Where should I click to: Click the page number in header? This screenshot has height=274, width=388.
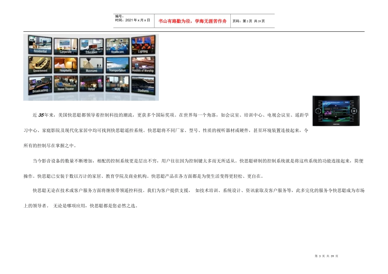[248, 21]
